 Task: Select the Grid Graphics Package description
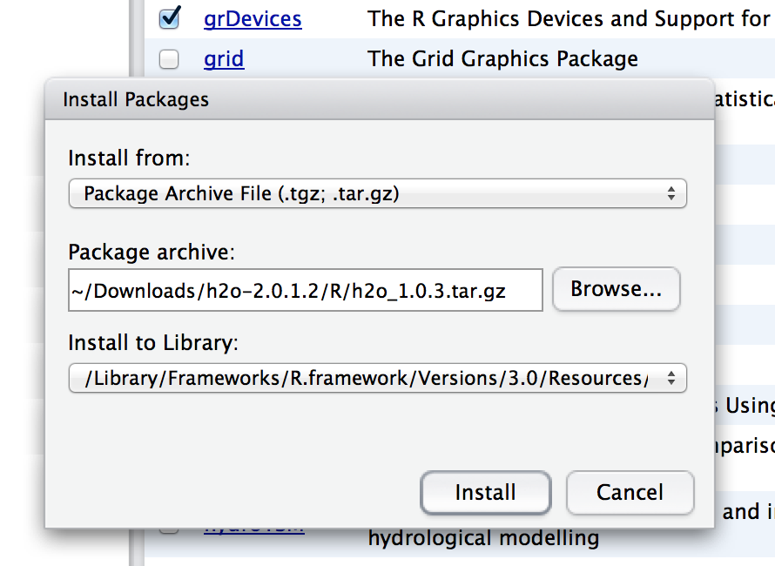coord(502,59)
